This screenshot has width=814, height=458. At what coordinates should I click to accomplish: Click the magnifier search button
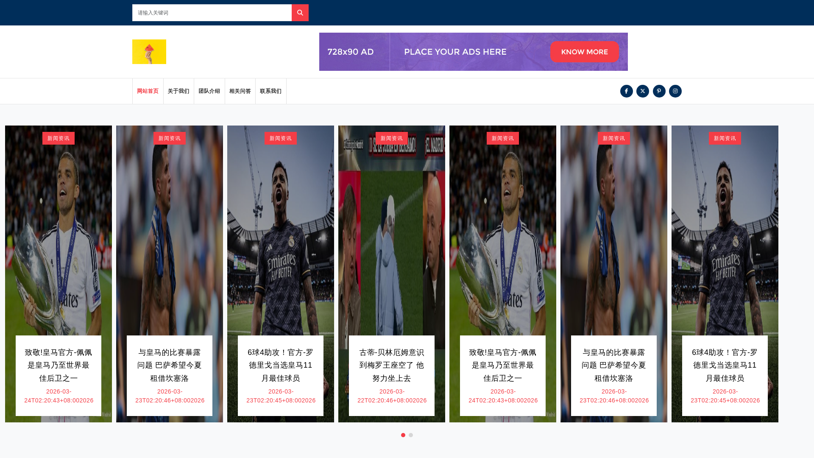300,13
